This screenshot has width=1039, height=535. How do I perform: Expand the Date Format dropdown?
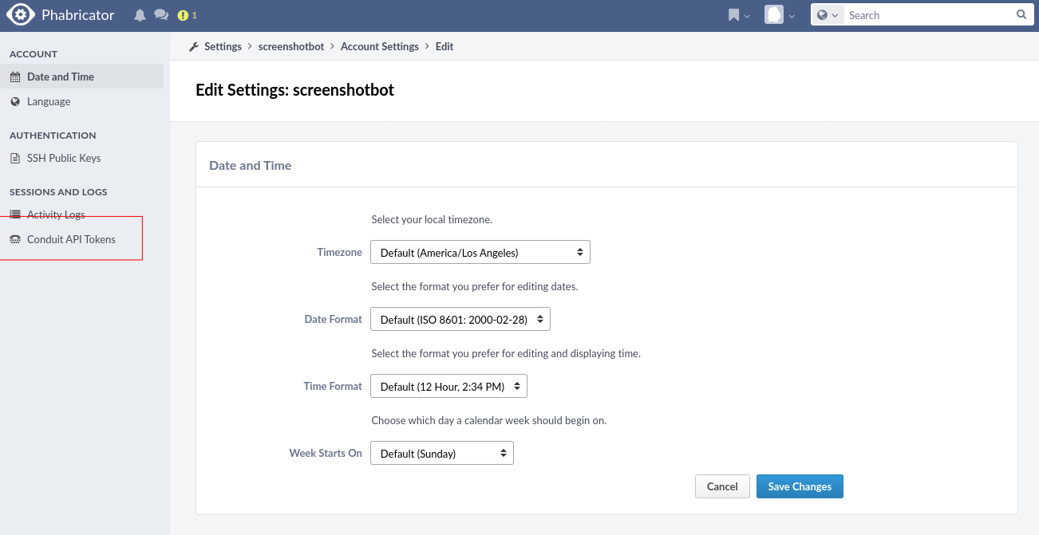click(x=460, y=320)
